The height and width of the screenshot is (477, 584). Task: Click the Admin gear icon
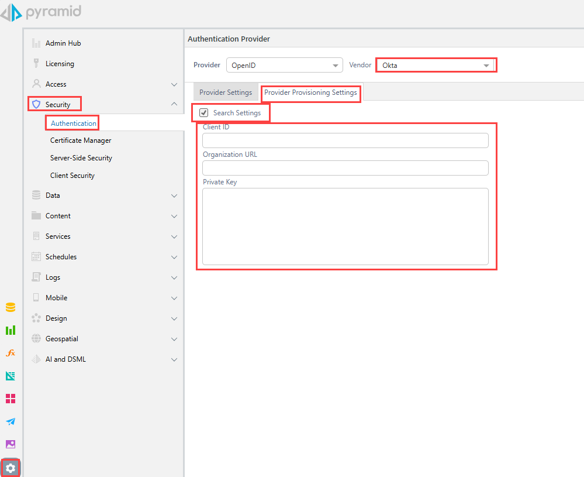[x=10, y=468]
